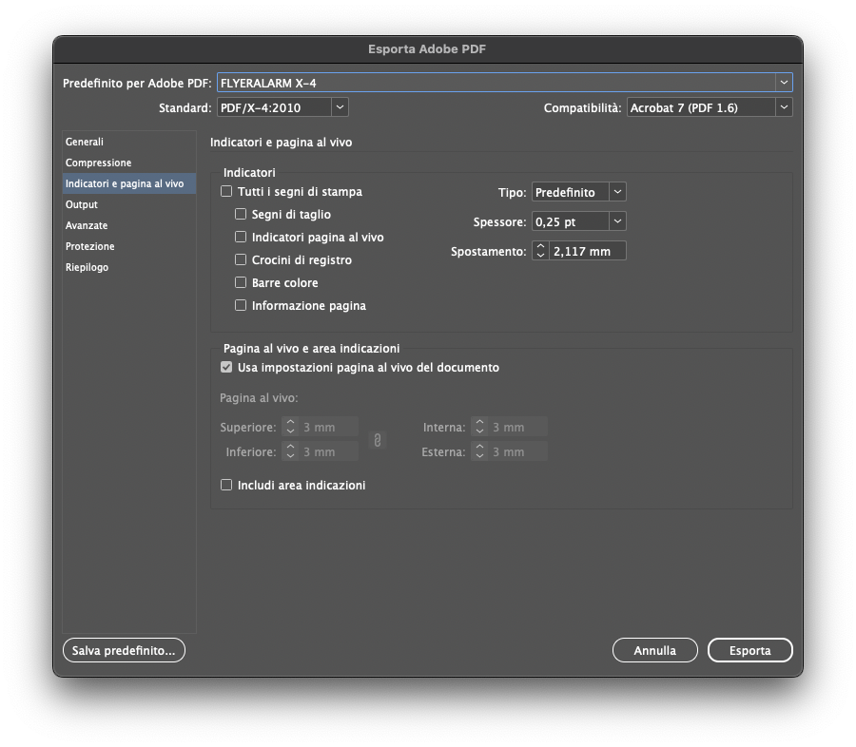Expand the Spessore 0,25 pt dropdown
The image size is (856, 747).
pos(617,221)
